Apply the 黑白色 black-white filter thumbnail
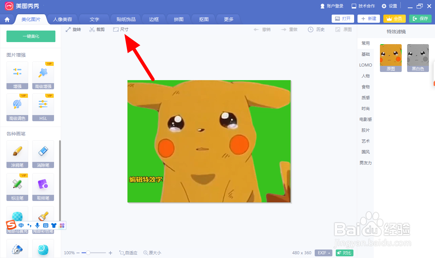This screenshot has width=435, height=258. (x=418, y=57)
